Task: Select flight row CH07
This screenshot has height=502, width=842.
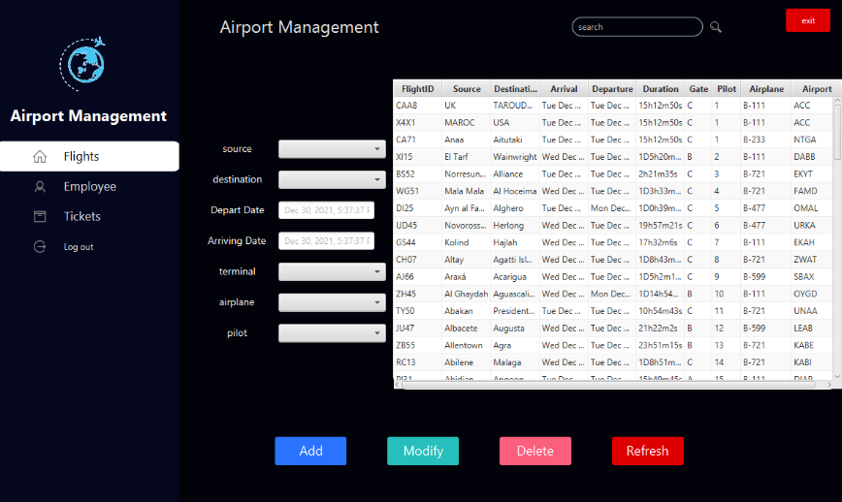Action: (x=613, y=260)
